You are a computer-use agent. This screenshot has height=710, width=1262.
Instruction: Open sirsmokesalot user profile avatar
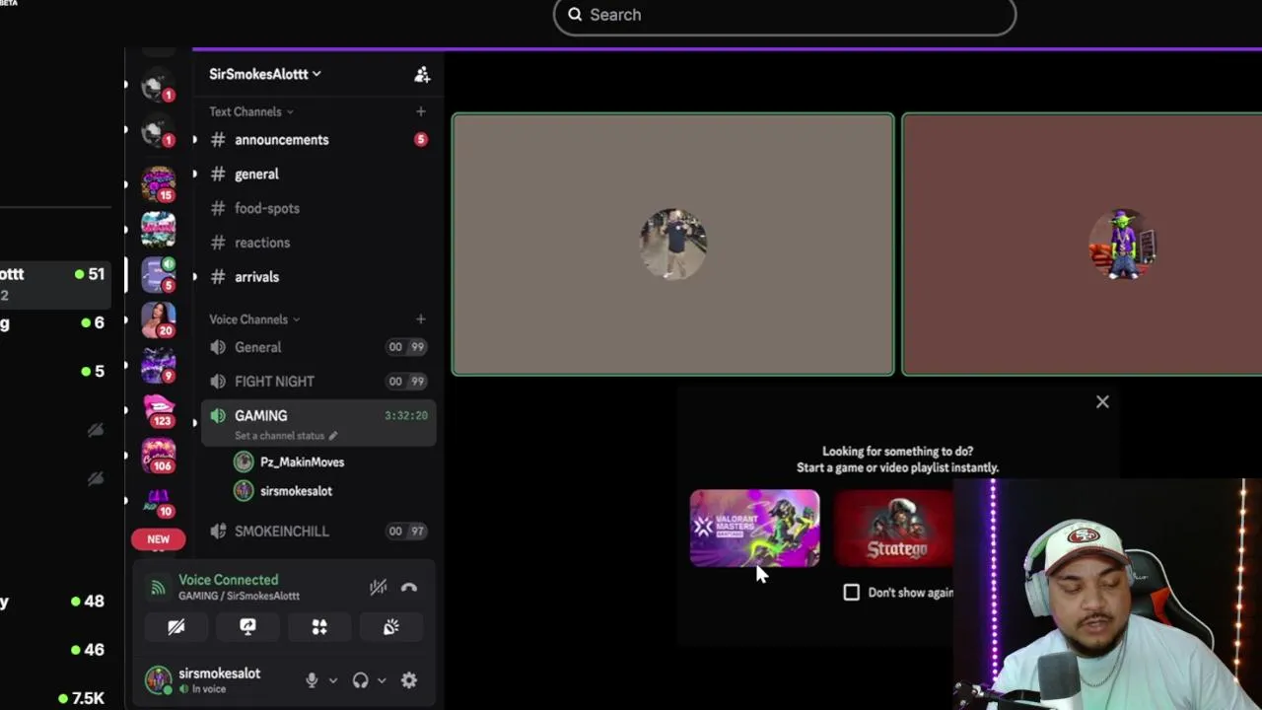click(x=158, y=679)
